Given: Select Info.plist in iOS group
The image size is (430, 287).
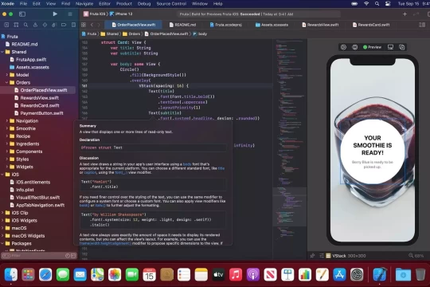Looking at the screenshot, I should pos(25,190).
